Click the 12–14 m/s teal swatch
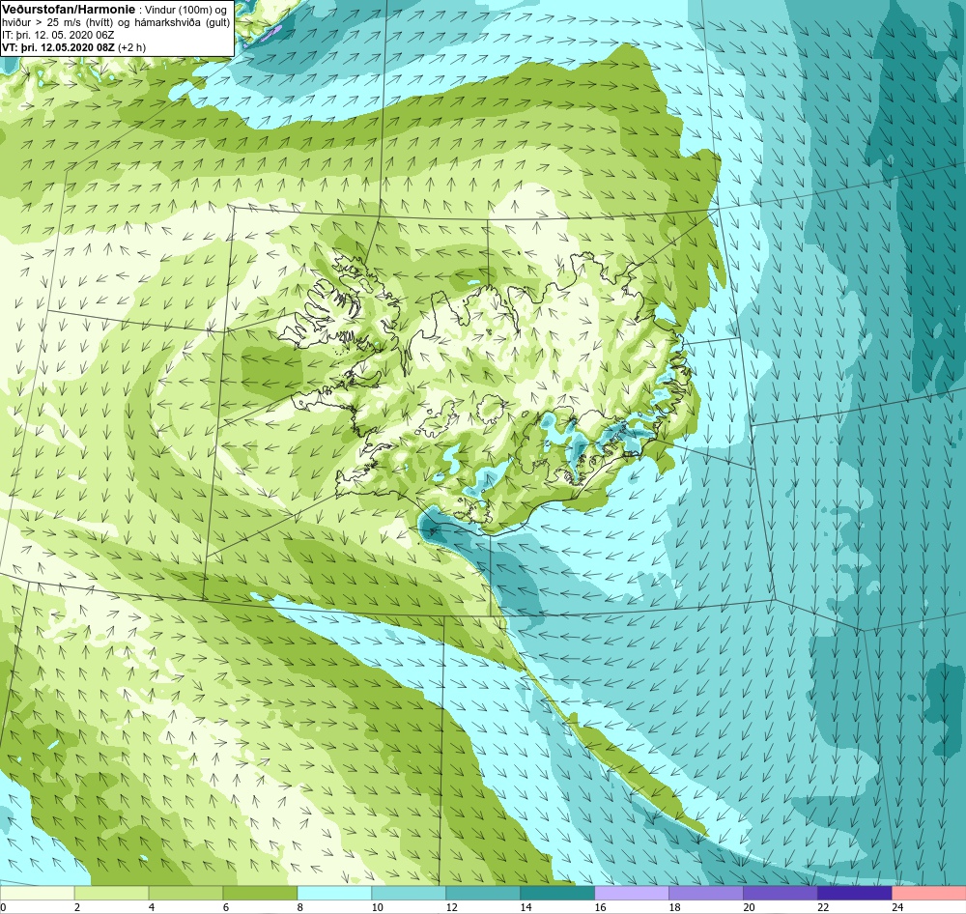966x914 pixels. (483, 893)
